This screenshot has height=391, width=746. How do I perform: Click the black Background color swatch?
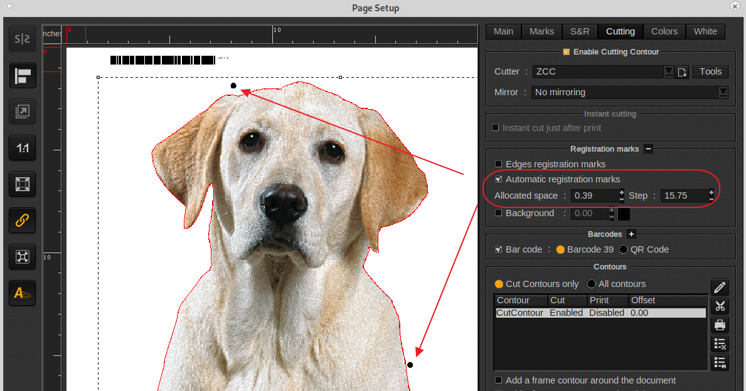[x=624, y=214]
